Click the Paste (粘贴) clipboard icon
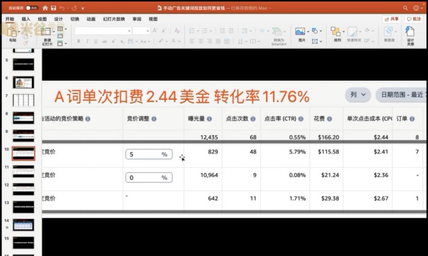Screen dimensions: 428x256 (12, 31)
